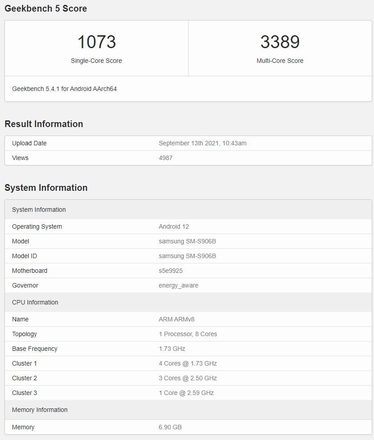Click the Memory Information section header
The height and width of the screenshot is (440, 374).
coord(188,410)
